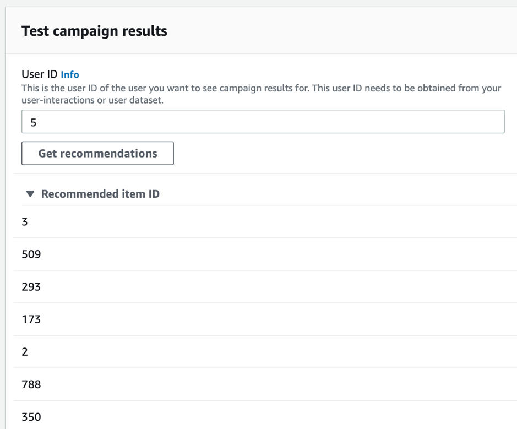Screen dimensions: 517x429
Task: Focus the User ID text field
Action: (263, 122)
